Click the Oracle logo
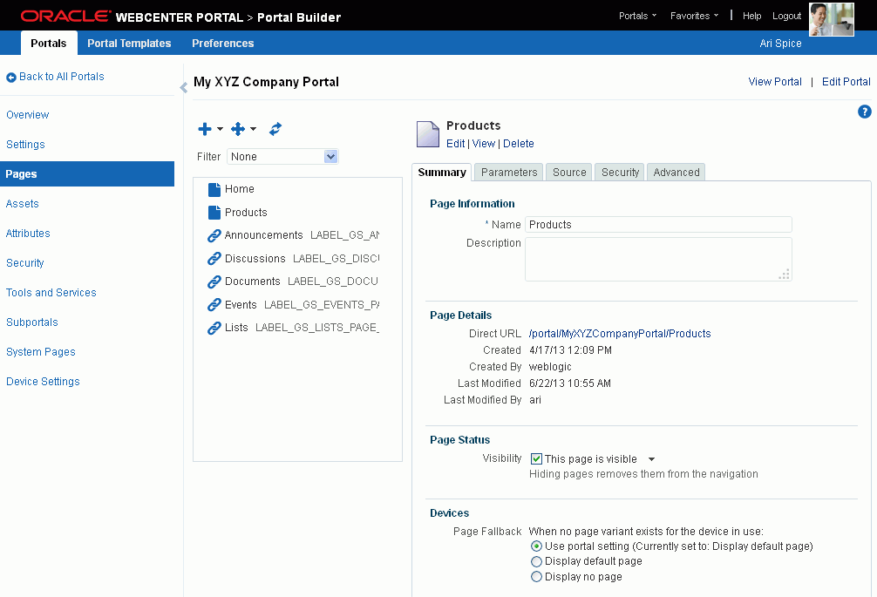Image resolution: width=877 pixels, height=597 pixels. [x=65, y=17]
